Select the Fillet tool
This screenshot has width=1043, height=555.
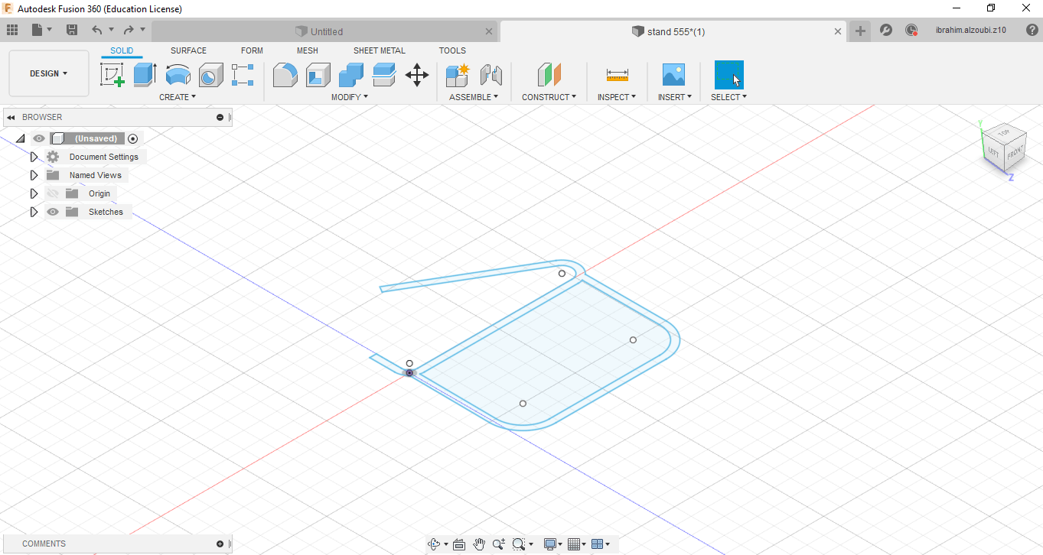[x=285, y=75]
